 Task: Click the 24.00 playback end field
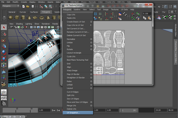point(160,110)
